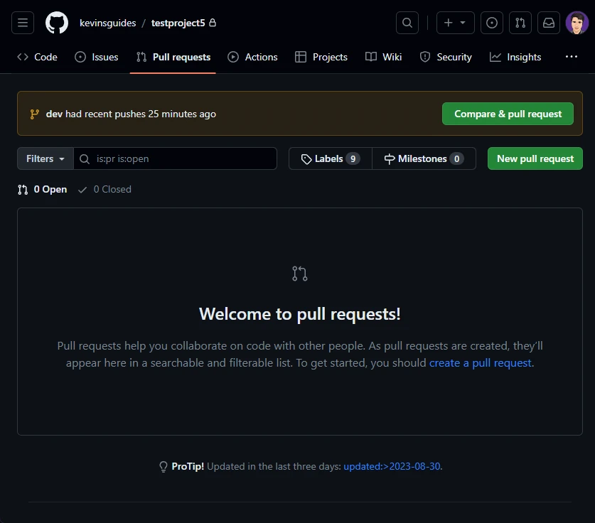The height and width of the screenshot is (523, 595).
Task: Click the ProTip lightbulb icon
Action: [x=164, y=466]
